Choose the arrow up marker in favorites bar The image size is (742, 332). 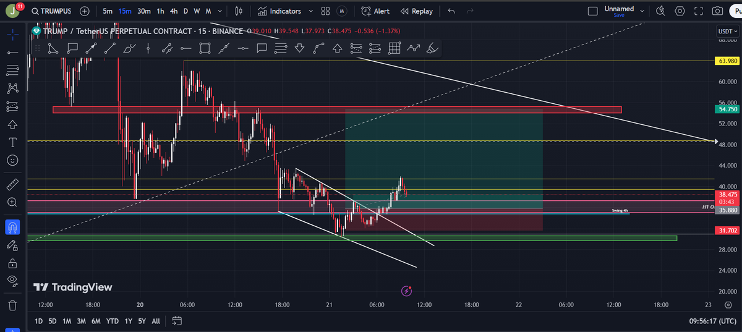pyautogui.click(x=338, y=48)
